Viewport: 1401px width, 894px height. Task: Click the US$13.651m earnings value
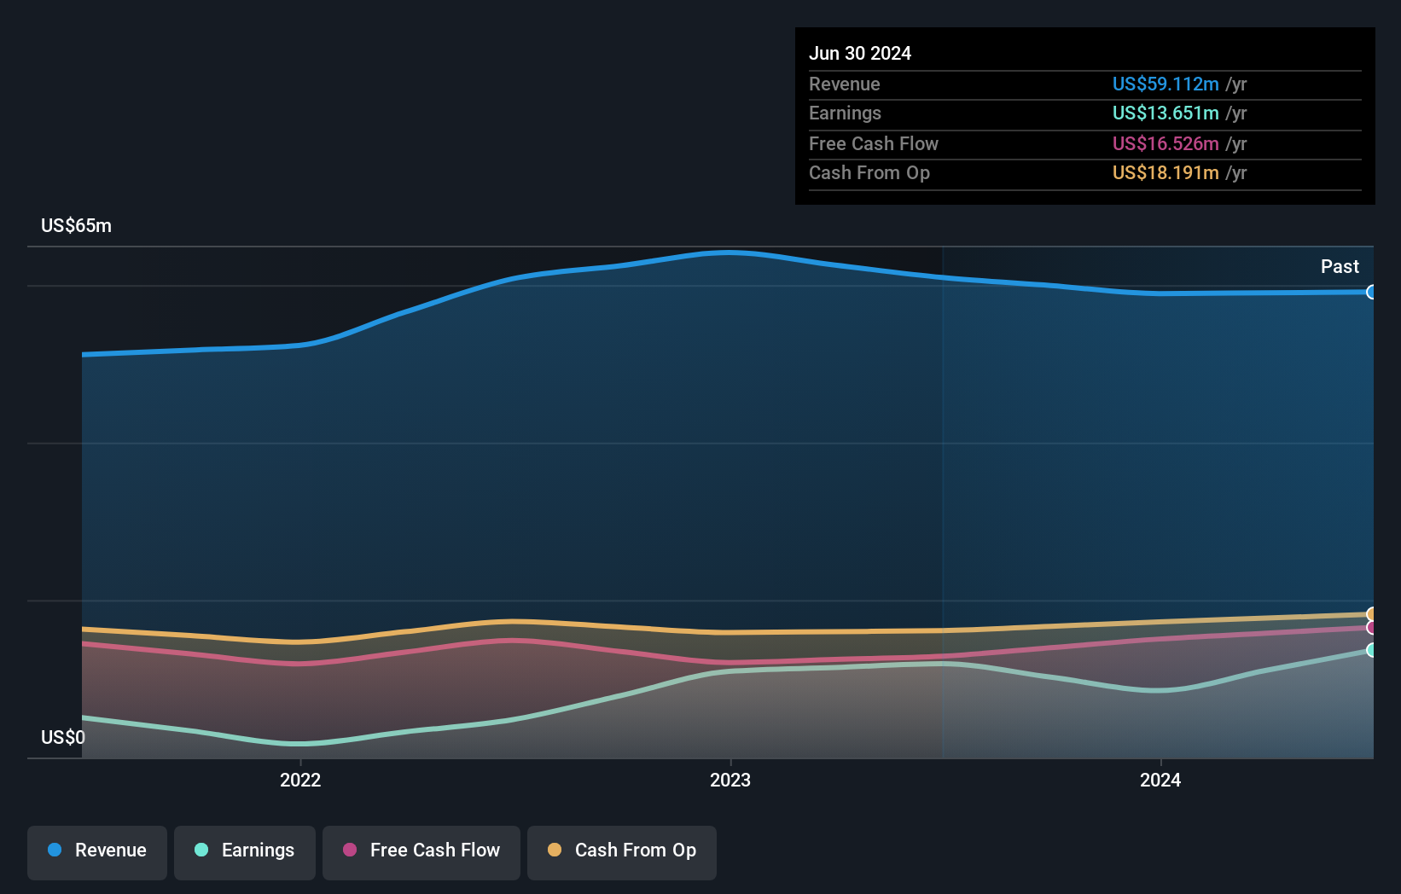pos(1166,113)
